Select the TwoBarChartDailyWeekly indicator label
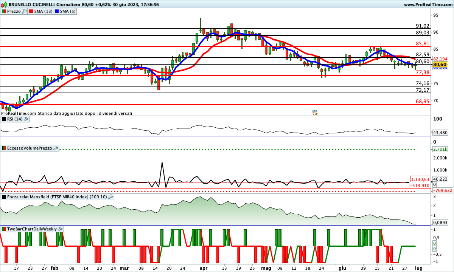This screenshot has width=454, height=272. (32, 229)
